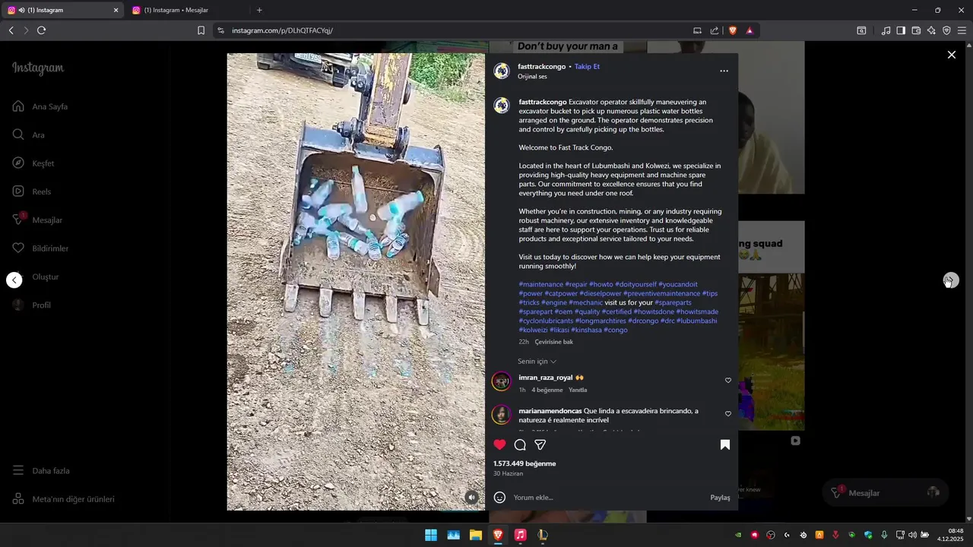
Task: Switch to the first '(1) Instagram' tab
Action: click(x=62, y=10)
